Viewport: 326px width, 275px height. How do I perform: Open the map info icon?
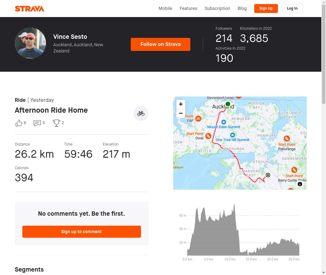coord(300,184)
